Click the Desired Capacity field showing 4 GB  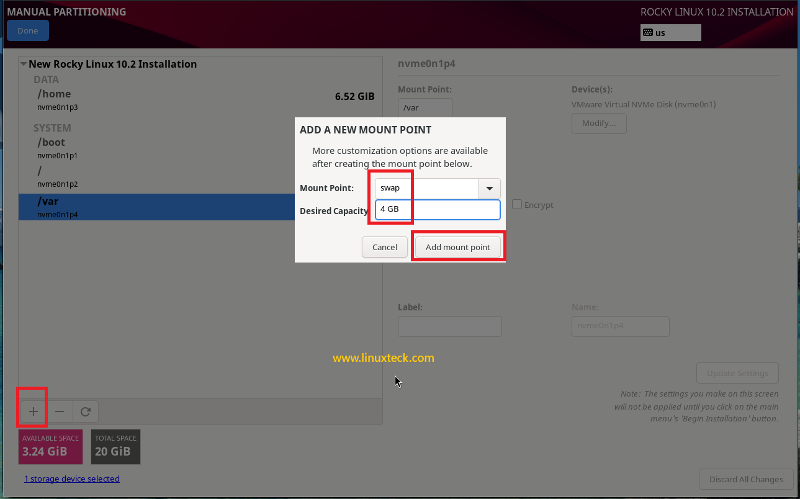438,210
